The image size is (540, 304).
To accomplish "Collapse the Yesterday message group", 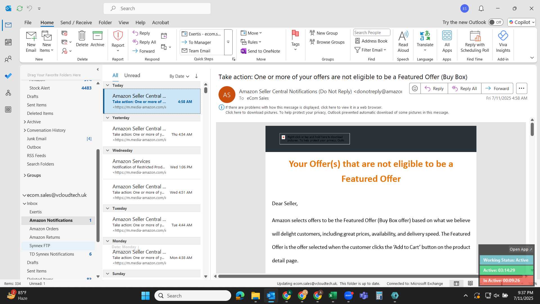I will pos(107,118).
